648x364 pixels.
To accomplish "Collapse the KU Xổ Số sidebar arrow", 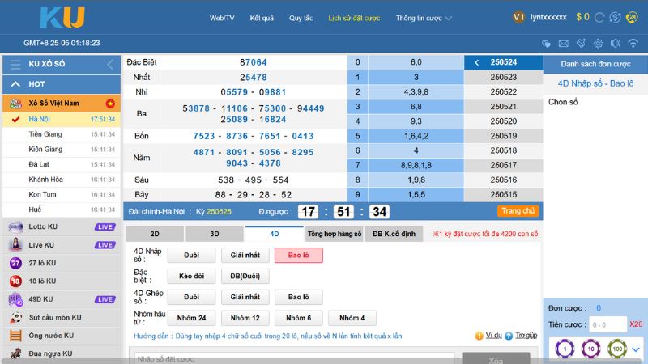I will pos(110,65).
